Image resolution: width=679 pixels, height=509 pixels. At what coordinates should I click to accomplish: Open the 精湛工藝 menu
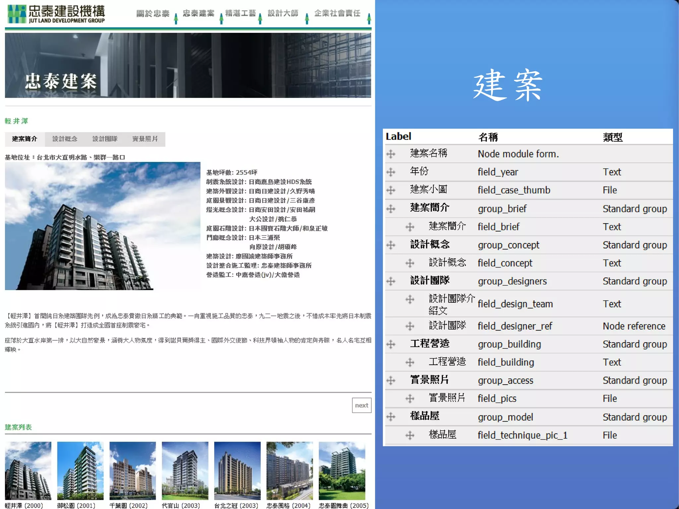[241, 13]
